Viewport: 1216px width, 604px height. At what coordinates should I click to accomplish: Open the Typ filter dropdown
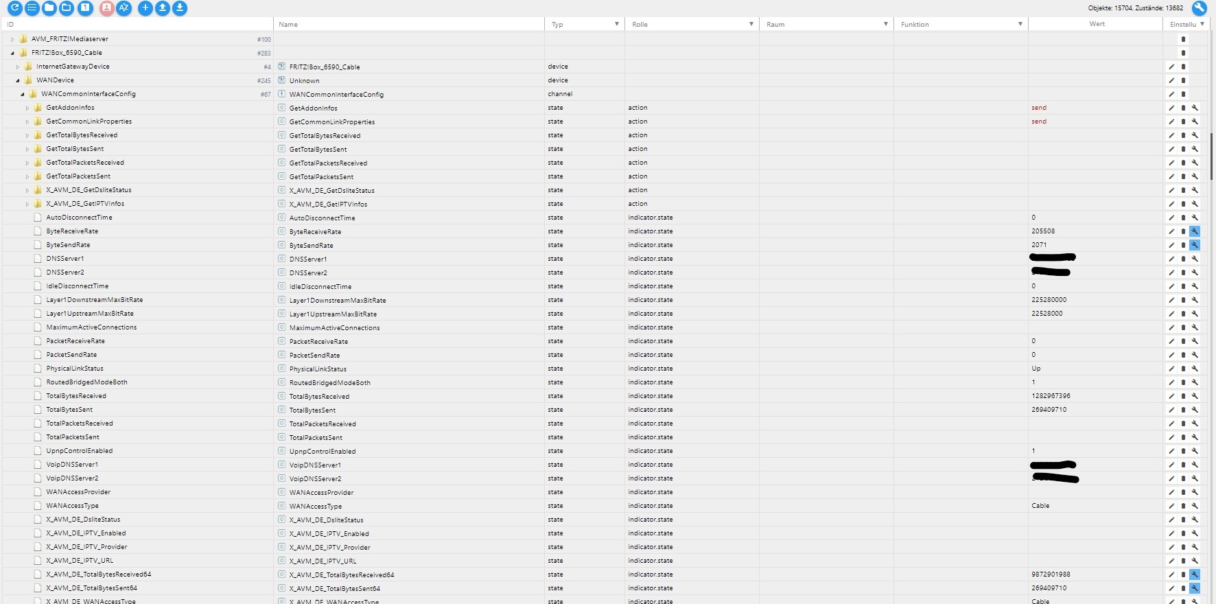pyautogui.click(x=617, y=24)
